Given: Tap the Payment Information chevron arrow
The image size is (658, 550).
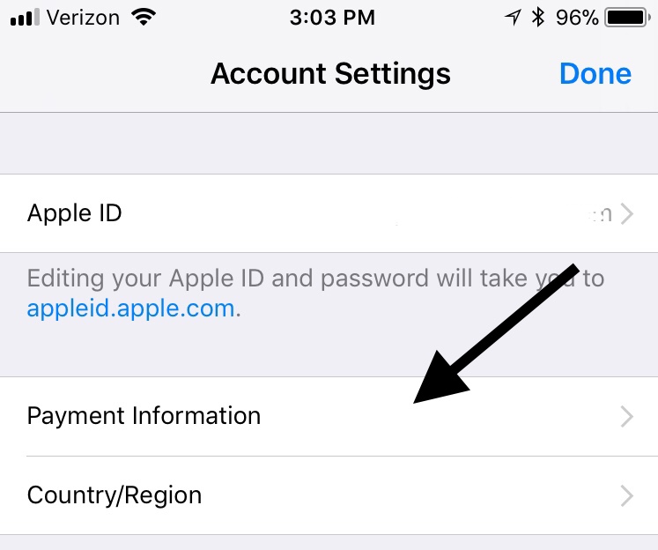Looking at the screenshot, I should pyautogui.click(x=627, y=417).
